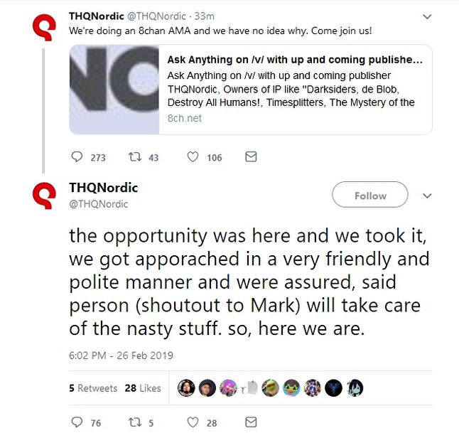459x438 pixels.
Task: Open the first liker's avatar
Action: coord(186,388)
